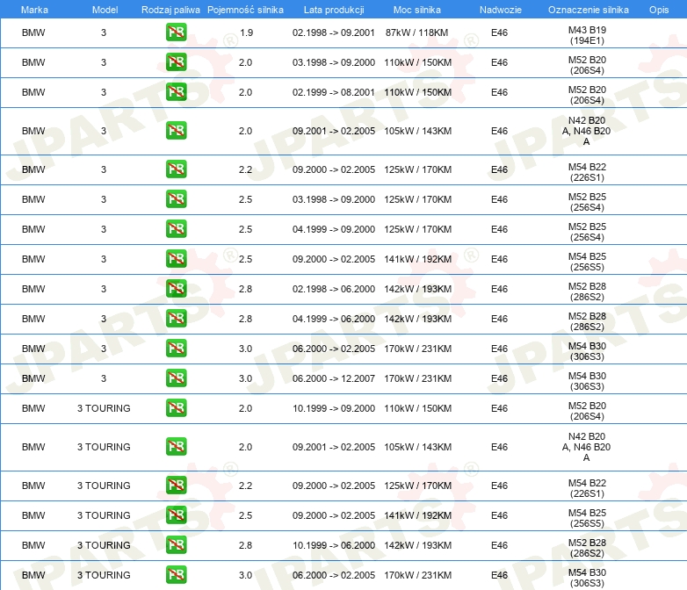Screen dimensions: 687x590
Task: Click the Pojemność silnika column header
Action: 245,9
